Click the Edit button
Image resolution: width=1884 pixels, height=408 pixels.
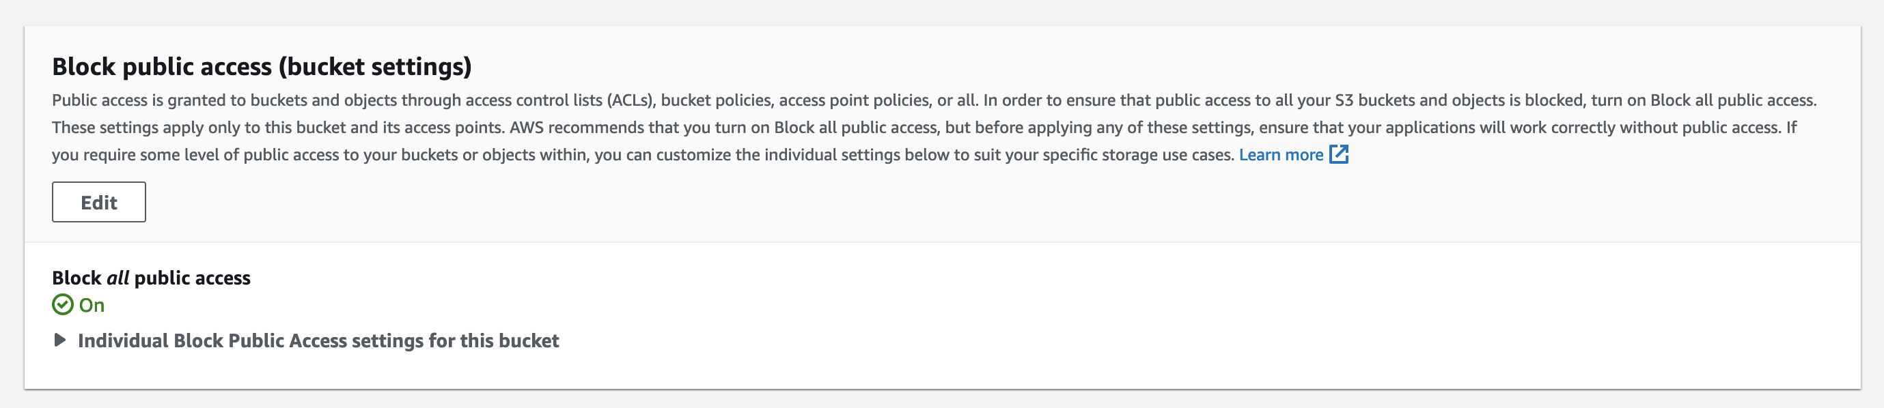(x=99, y=202)
